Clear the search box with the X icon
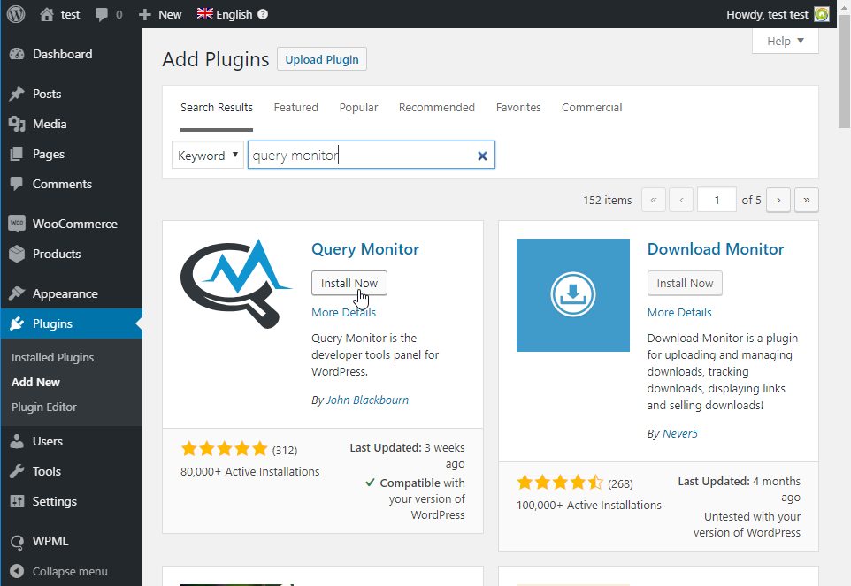The width and height of the screenshot is (851, 586). pyautogui.click(x=482, y=155)
